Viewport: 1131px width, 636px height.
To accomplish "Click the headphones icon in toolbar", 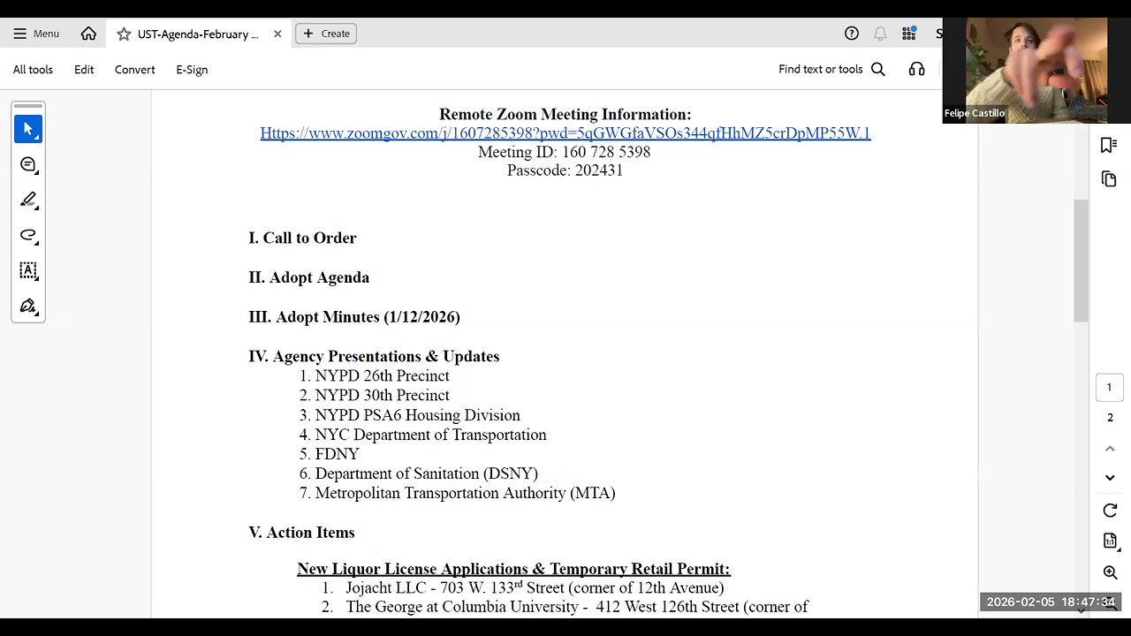I will [917, 69].
